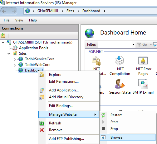Click breadcrumb arrow after Sites
The image size is (157, 144).
pyautogui.click(x=78, y=11)
